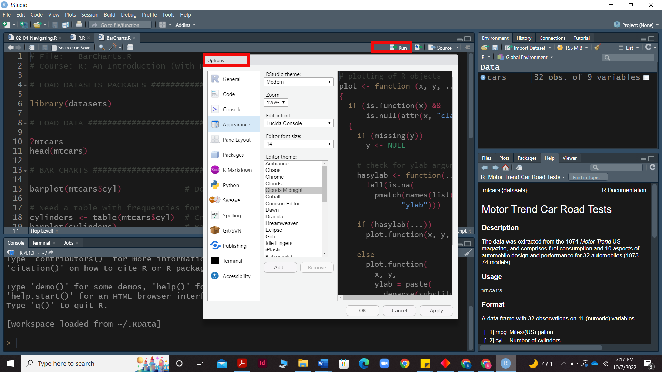This screenshot has height=372, width=662.
Task: Open the Tools menu
Action: 168,15
